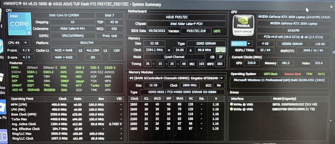The width and height of the screenshot is (335, 144).
Task: Select the SSPEC value SRLCX/SRMAQ
Action: tap(73, 36)
